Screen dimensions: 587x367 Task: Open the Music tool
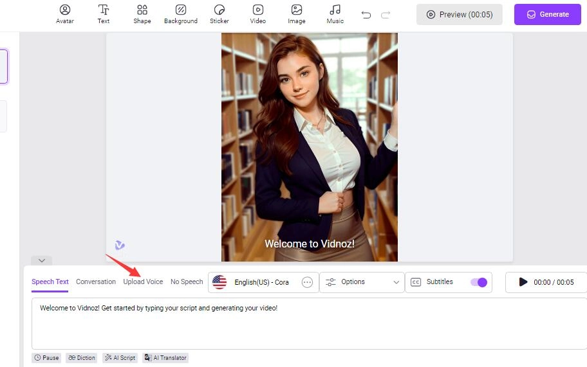335,14
